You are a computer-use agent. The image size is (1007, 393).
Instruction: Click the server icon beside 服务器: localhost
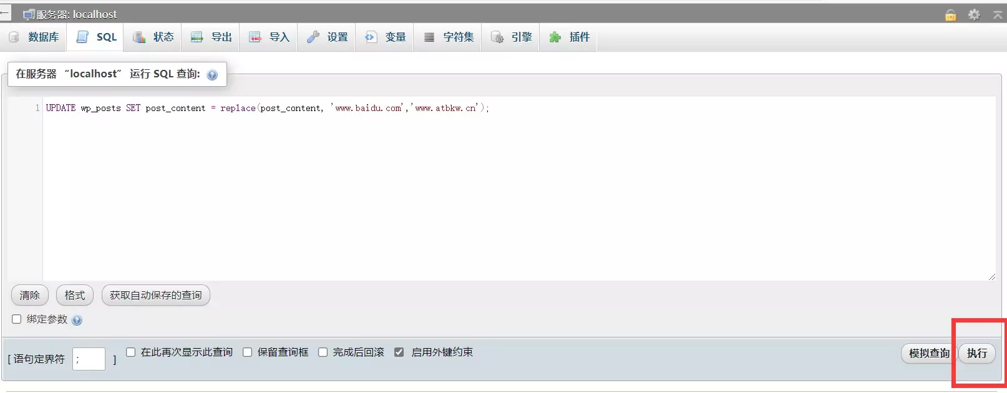(x=29, y=14)
